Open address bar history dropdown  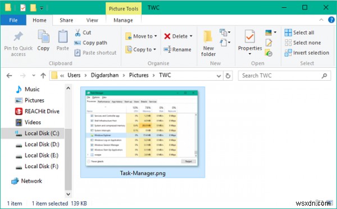coord(218,76)
